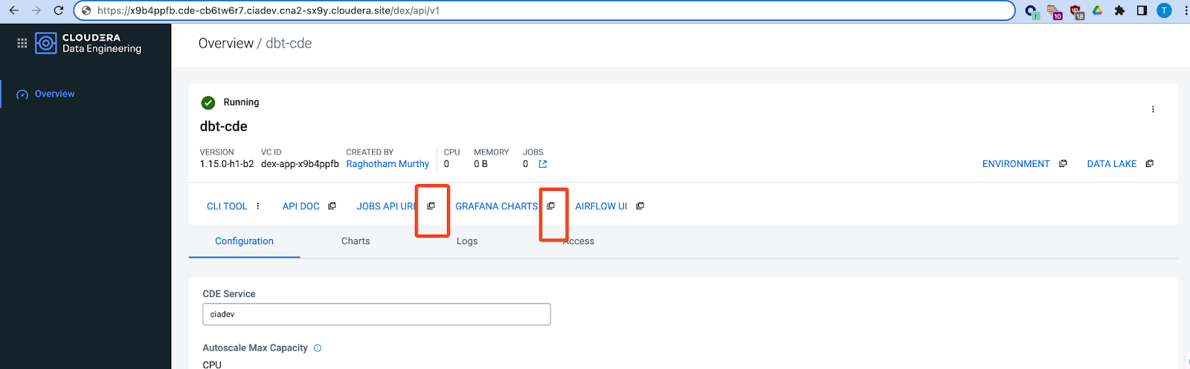Open the GRAFANA CHARTS link
The height and width of the screenshot is (369, 1190).
pos(496,206)
